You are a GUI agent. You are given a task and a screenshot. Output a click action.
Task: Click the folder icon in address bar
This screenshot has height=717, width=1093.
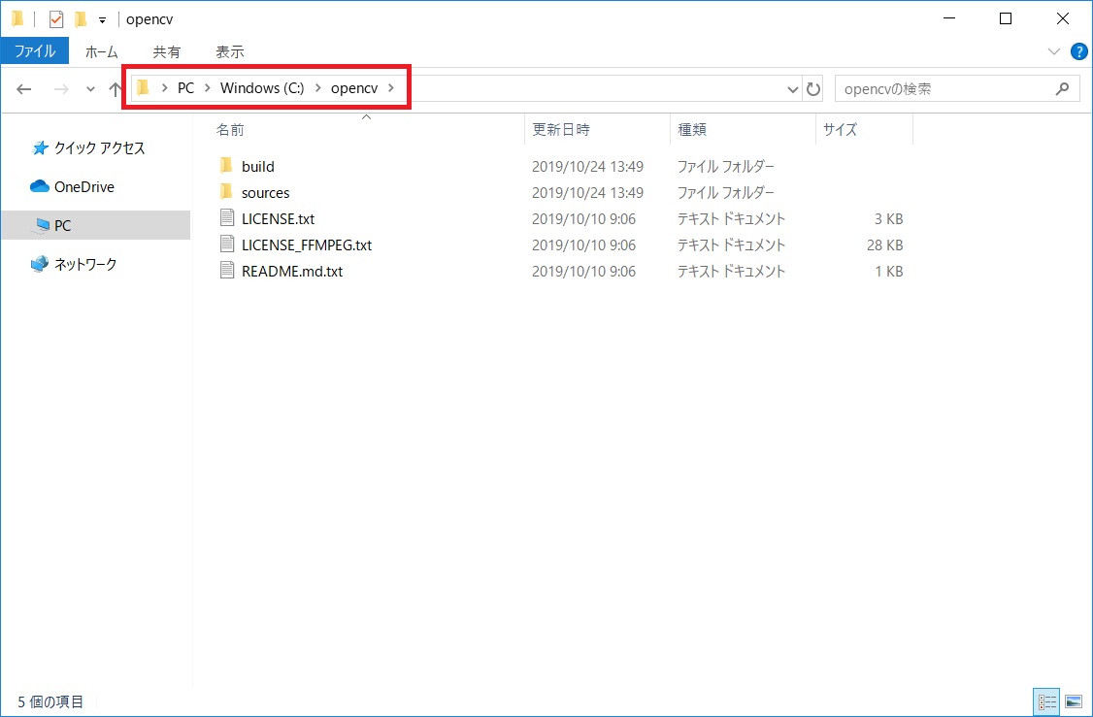(x=144, y=87)
